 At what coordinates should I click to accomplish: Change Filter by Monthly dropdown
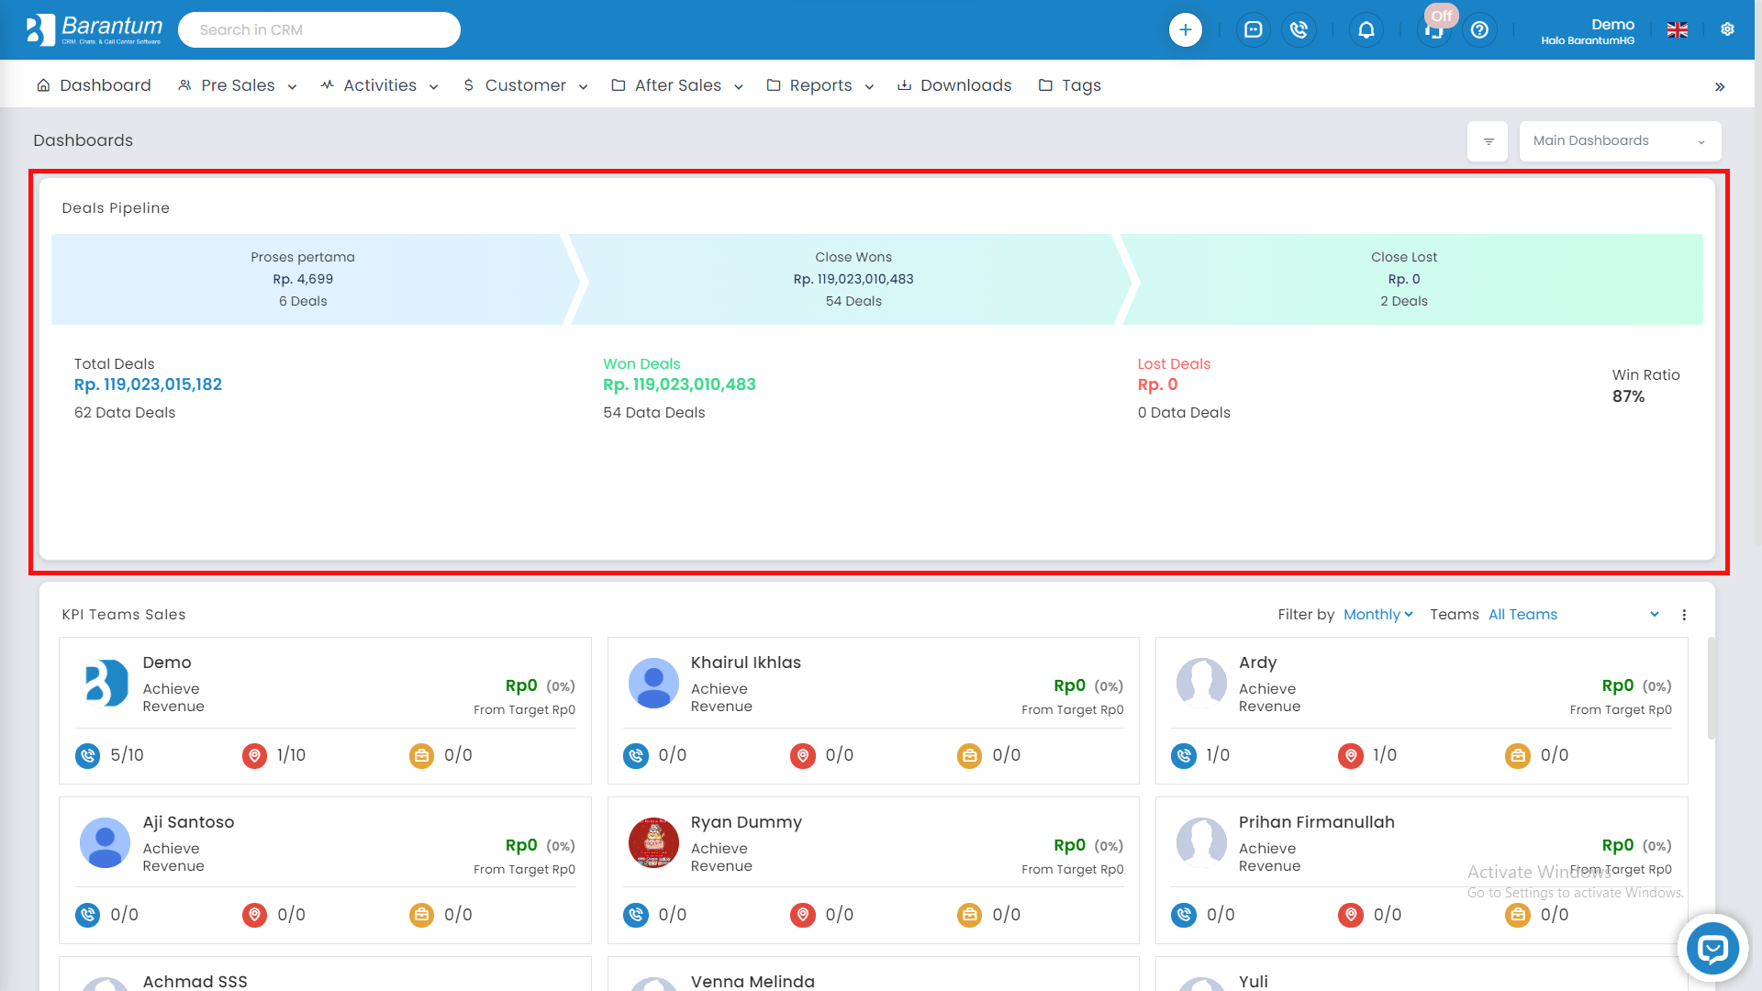(1377, 615)
